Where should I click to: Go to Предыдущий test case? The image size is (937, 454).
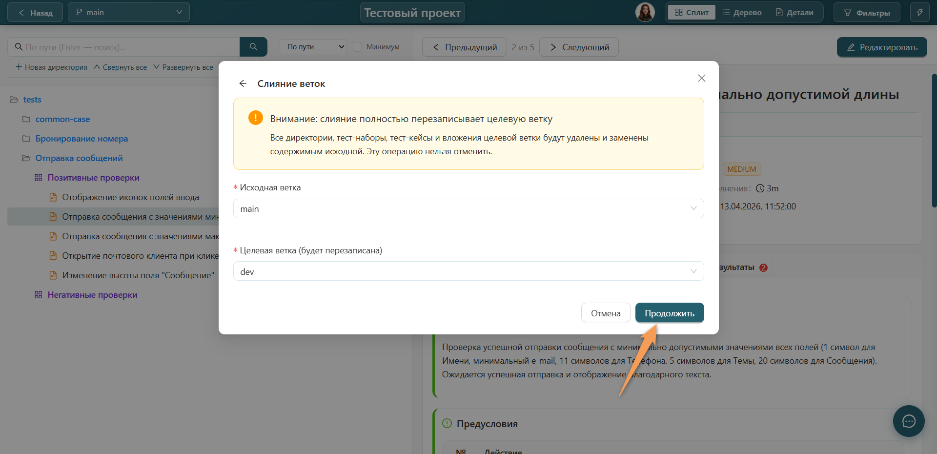click(465, 47)
